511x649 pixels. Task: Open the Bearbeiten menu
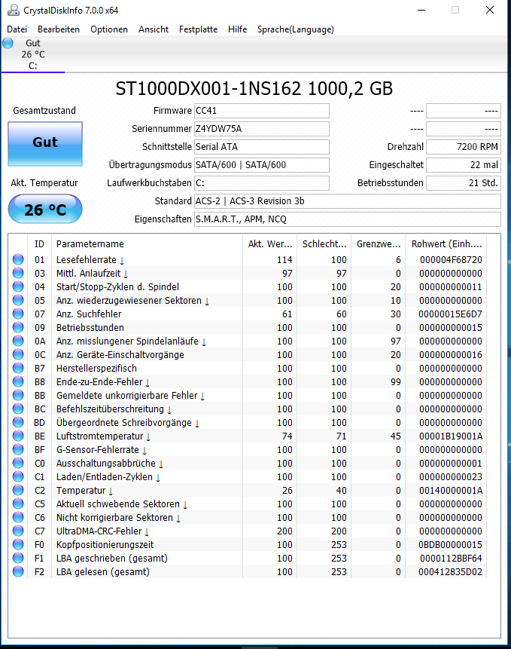click(59, 29)
